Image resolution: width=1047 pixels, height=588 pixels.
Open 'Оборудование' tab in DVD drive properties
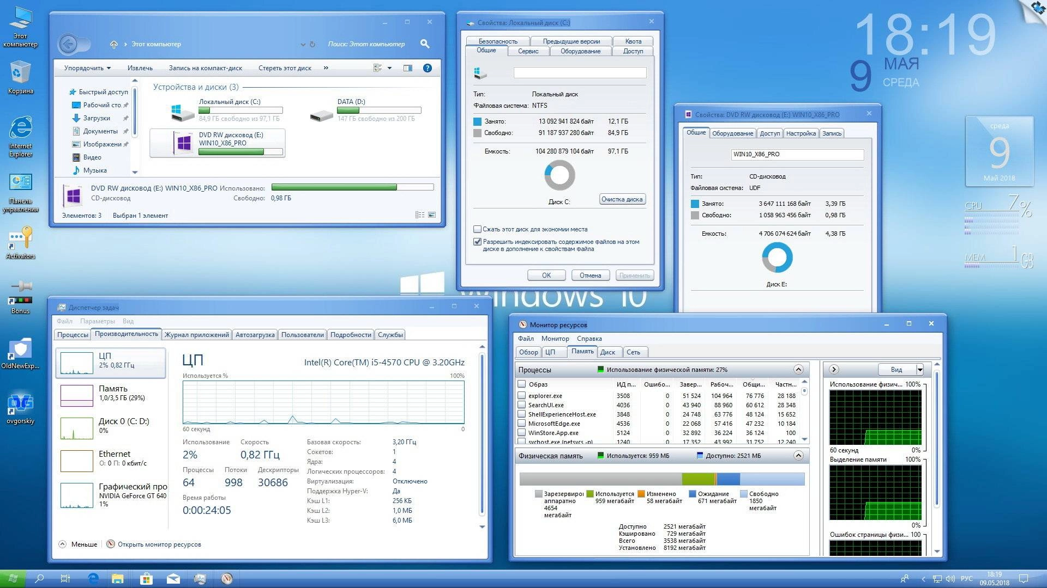[732, 133]
